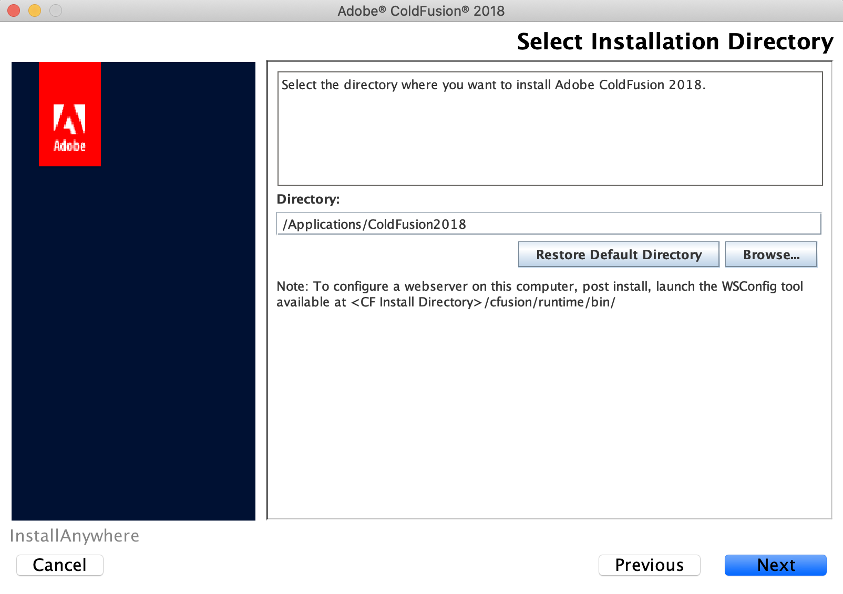Click the Adobe ColdFusion 2018 window title
This screenshot has height=594, width=843.
(421, 11)
